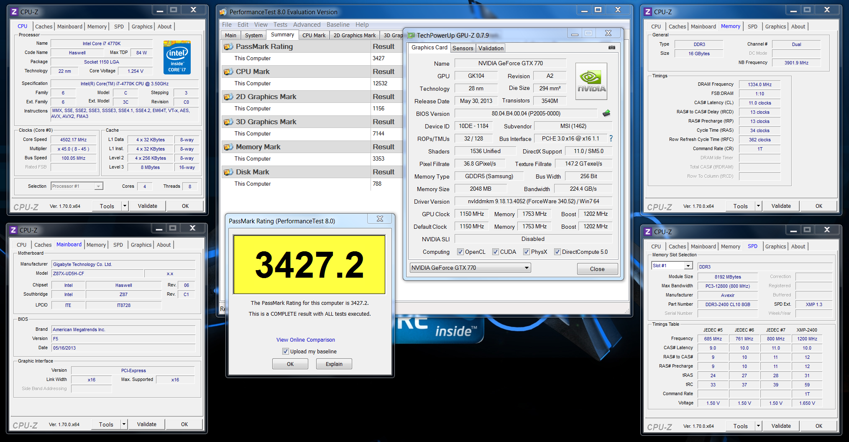
Task: Click the CPU-Z logo in the Memory window title bar
Action: [648, 12]
